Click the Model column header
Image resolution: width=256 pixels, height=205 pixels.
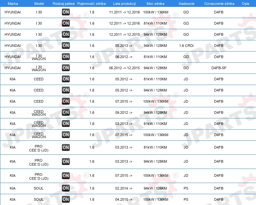[39, 4]
